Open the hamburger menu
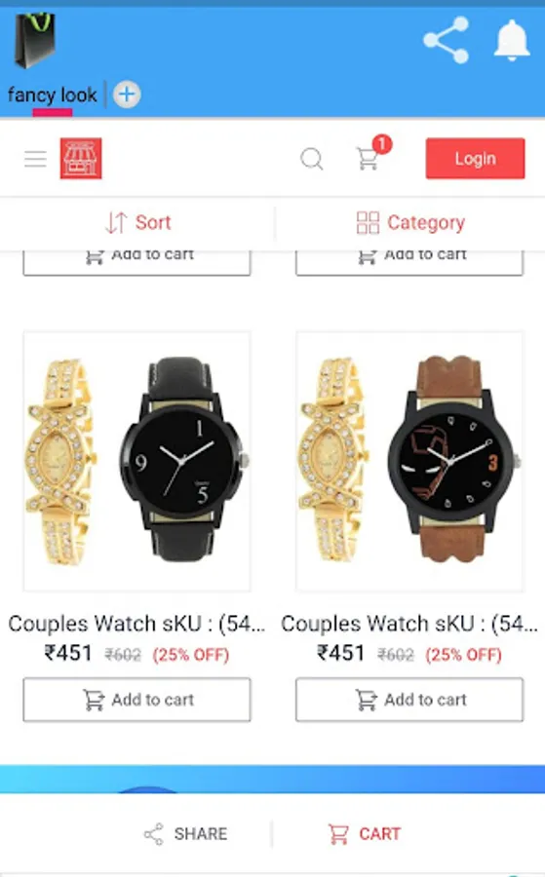This screenshot has width=545, height=877. [x=35, y=159]
